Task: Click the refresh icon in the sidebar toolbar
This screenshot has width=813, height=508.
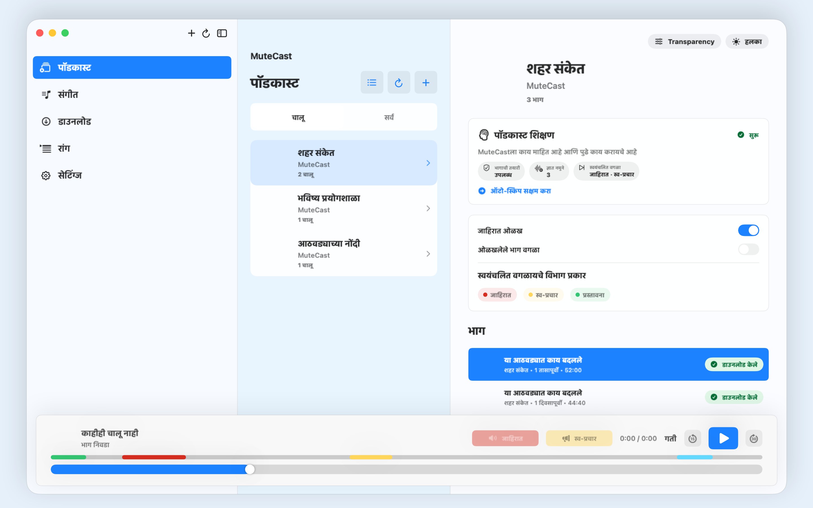Action: [x=206, y=33]
